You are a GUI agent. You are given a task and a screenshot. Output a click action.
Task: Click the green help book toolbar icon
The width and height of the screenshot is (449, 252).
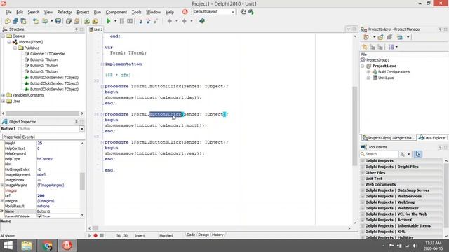[x=202, y=21]
